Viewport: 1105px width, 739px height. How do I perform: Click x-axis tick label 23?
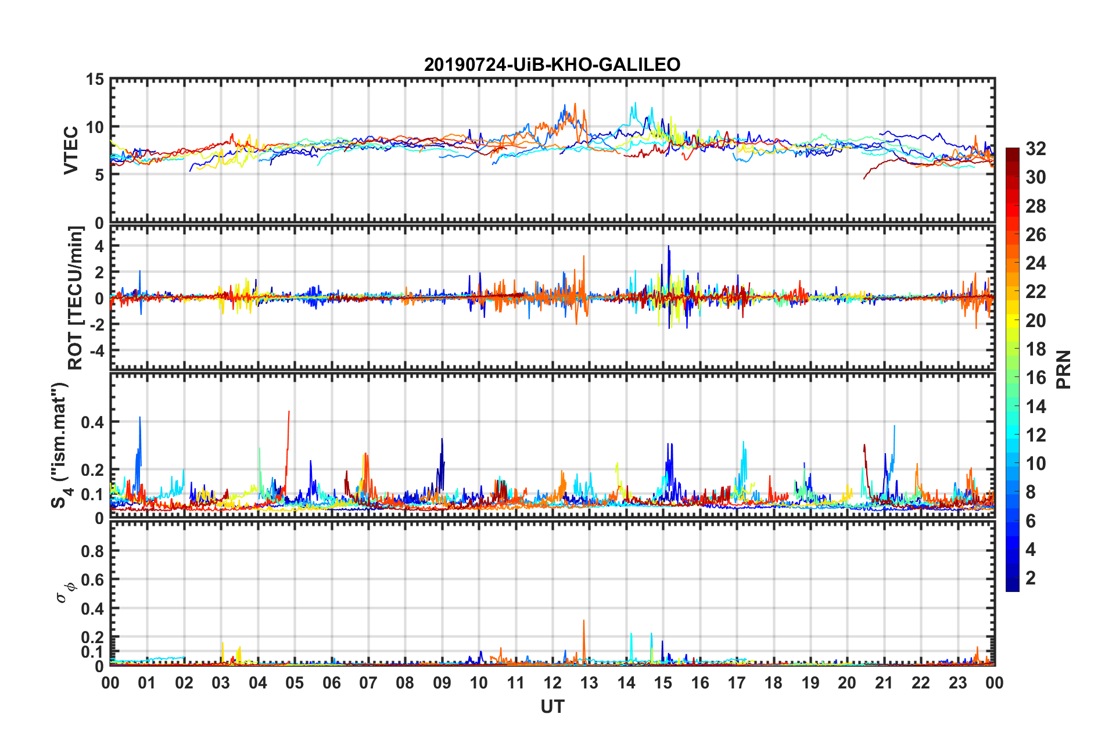coord(957,683)
